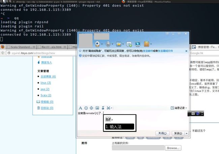Image resolution: width=219 pixels, height=154 pixels.
Task: Open the linux (3) category link
Action: click(x=46, y=83)
